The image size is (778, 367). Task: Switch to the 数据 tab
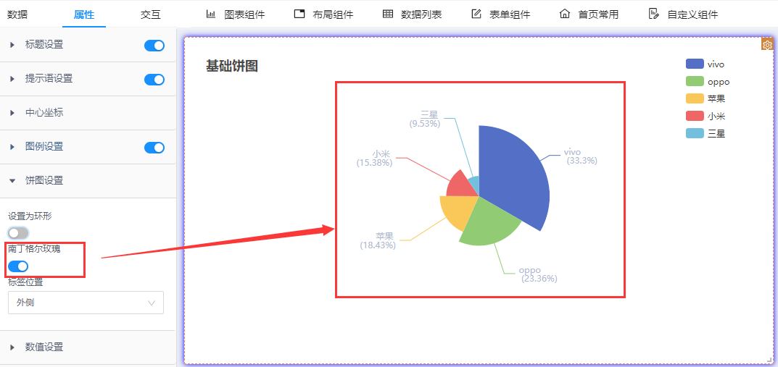point(17,14)
